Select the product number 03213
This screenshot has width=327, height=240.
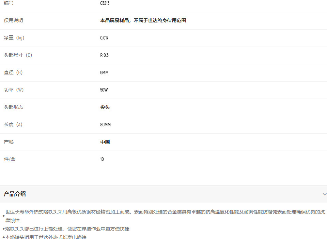(105, 3)
